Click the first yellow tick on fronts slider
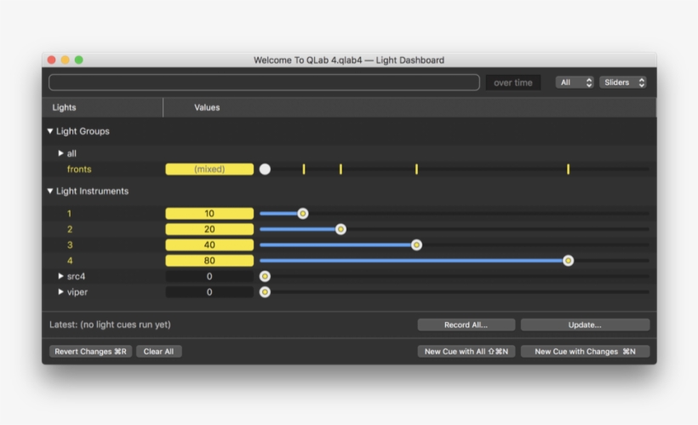The height and width of the screenshot is (425, 698). pyautogui.click(x=304, y=169)
